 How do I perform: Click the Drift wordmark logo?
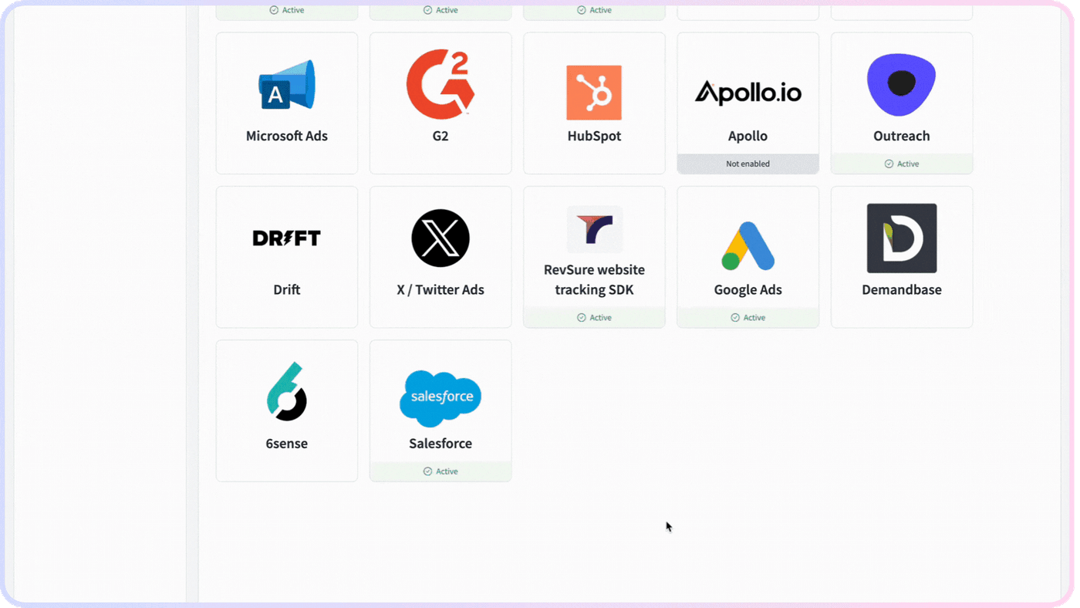point(287,238)
